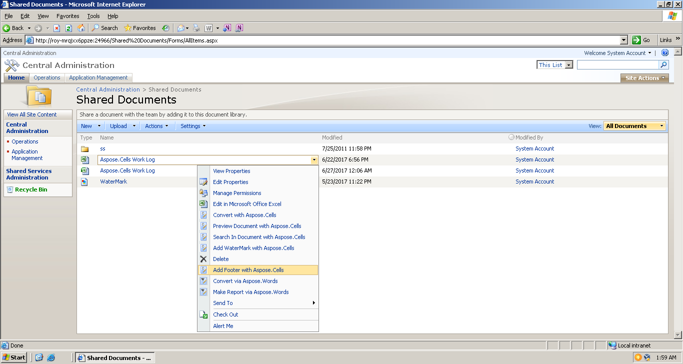Expand the Settings menu
683x364 pixels.
pyautogui.click(x=193, y=126)
